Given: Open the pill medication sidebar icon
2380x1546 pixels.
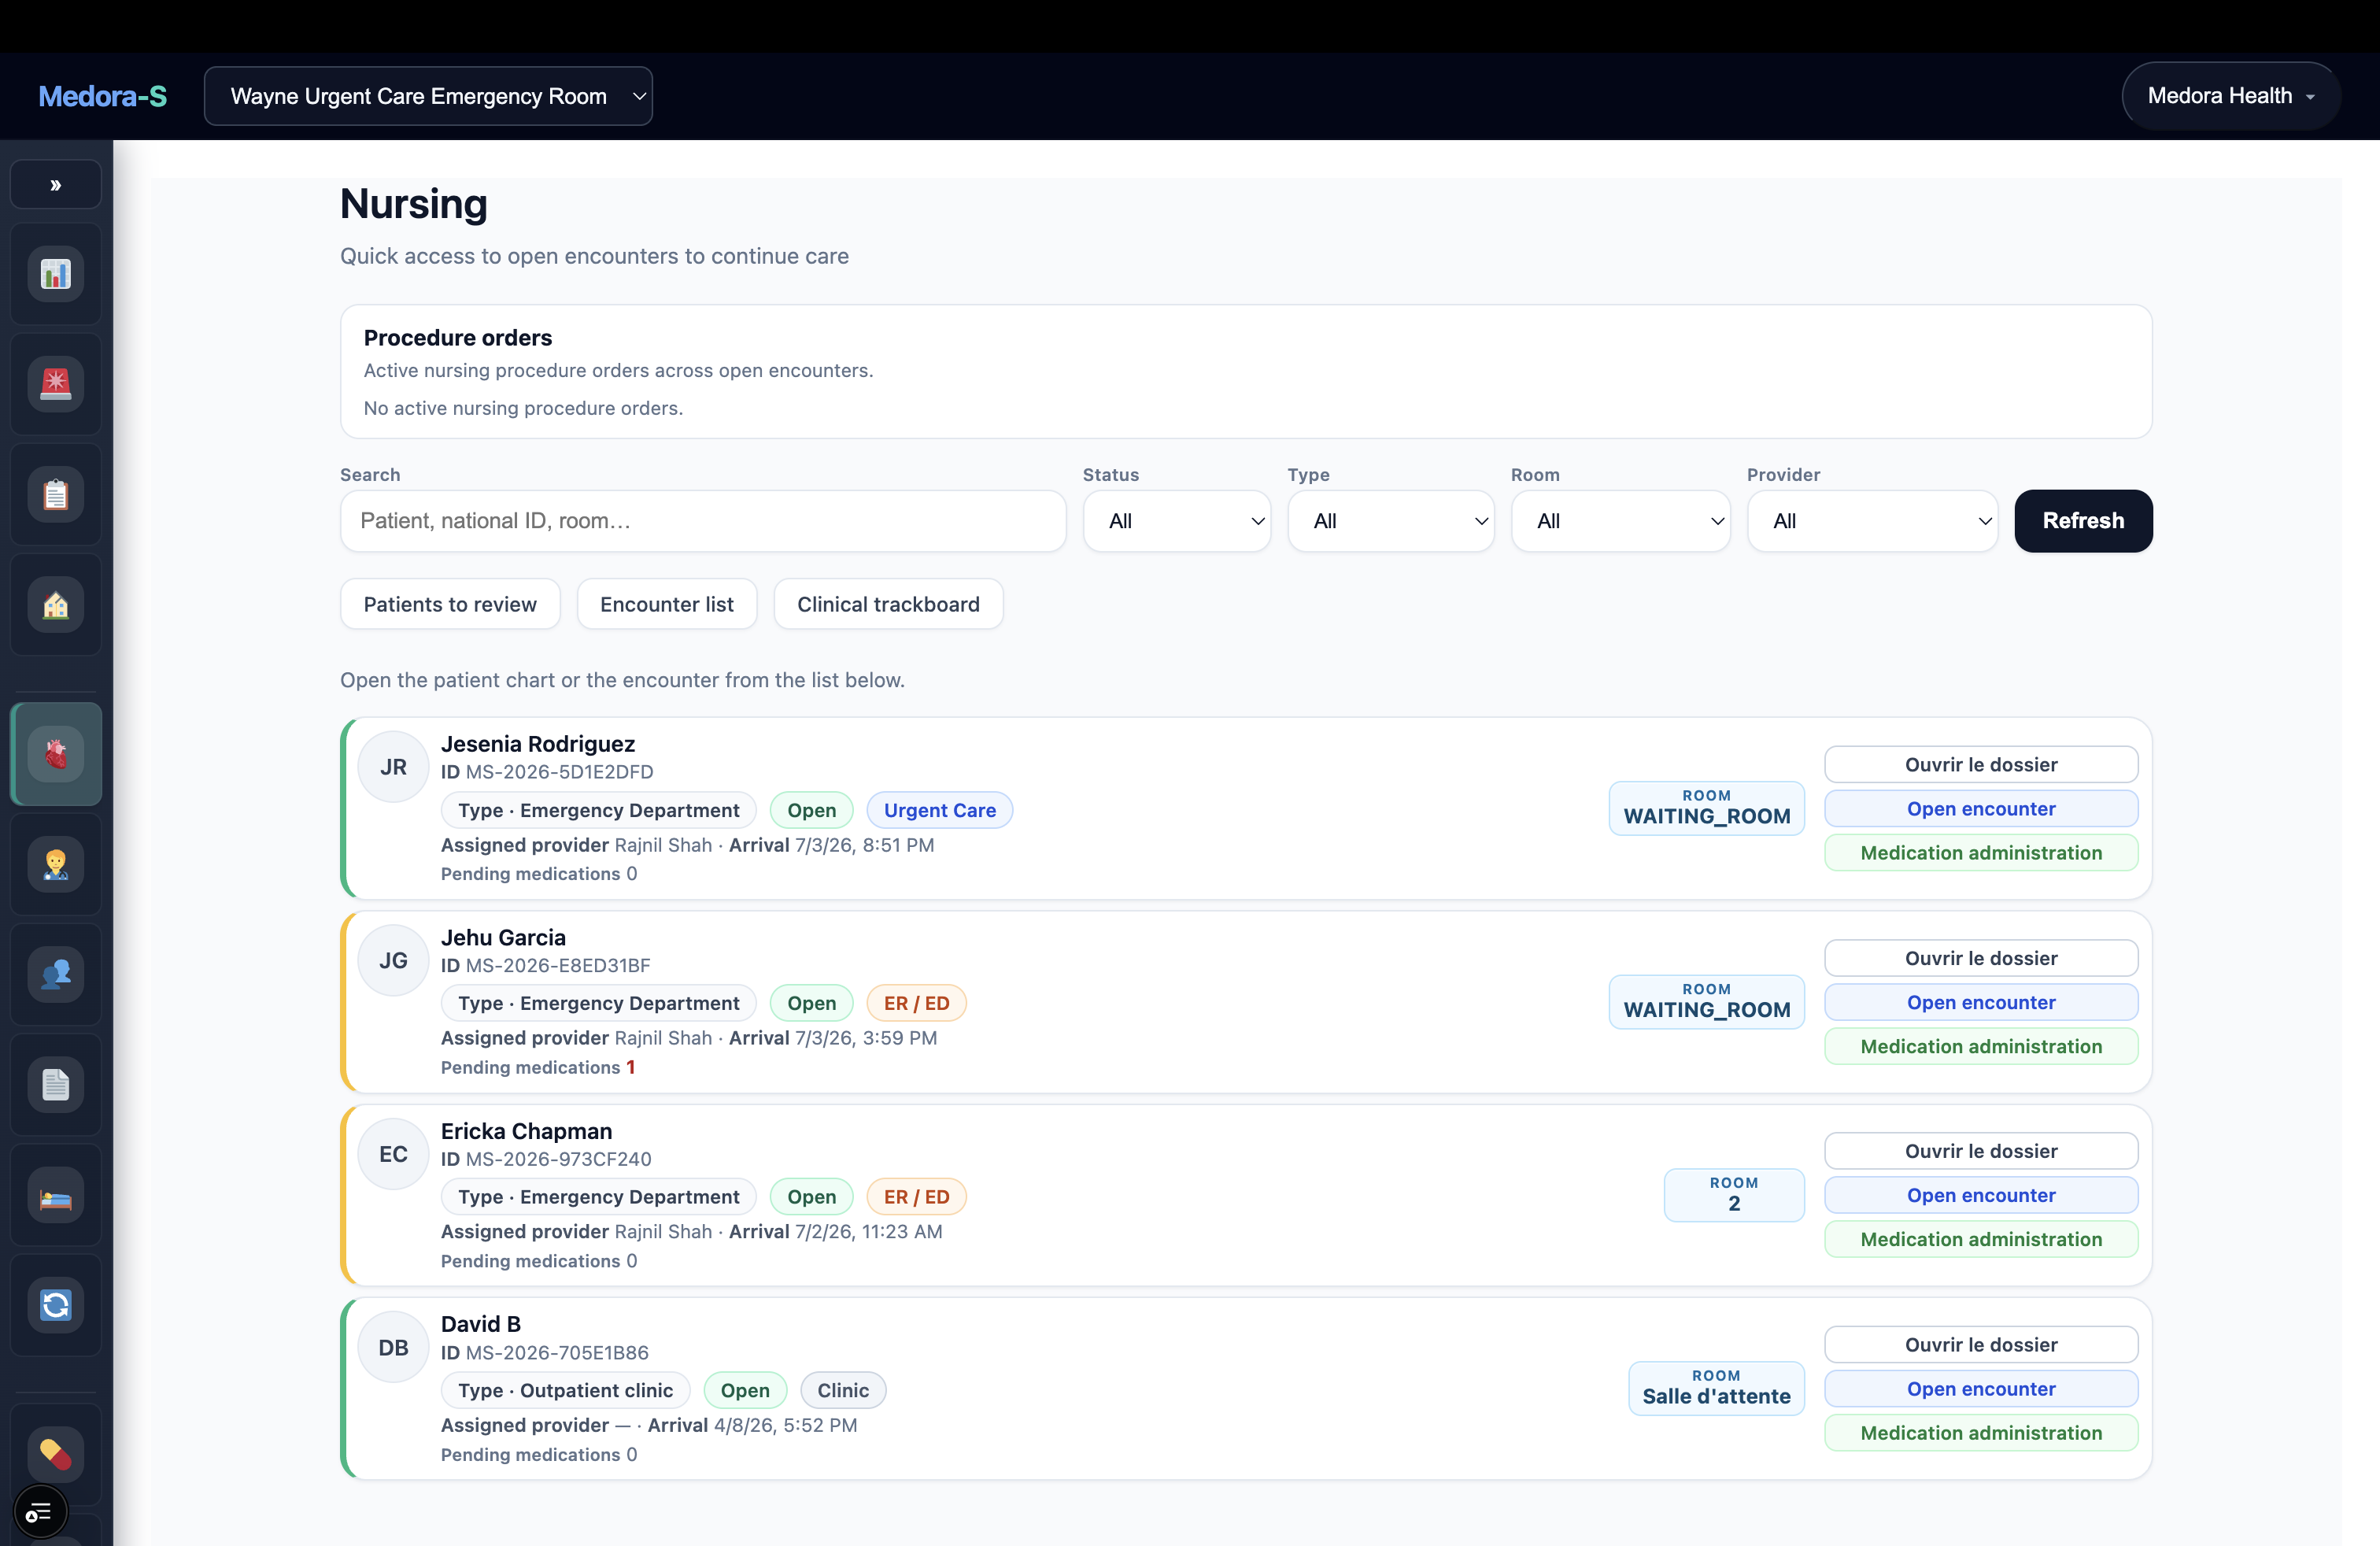Looking at the screenshot, I should click(56, 1454).
